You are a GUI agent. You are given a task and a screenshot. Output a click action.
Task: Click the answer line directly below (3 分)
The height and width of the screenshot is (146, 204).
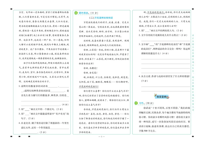[x=165, y=87]
